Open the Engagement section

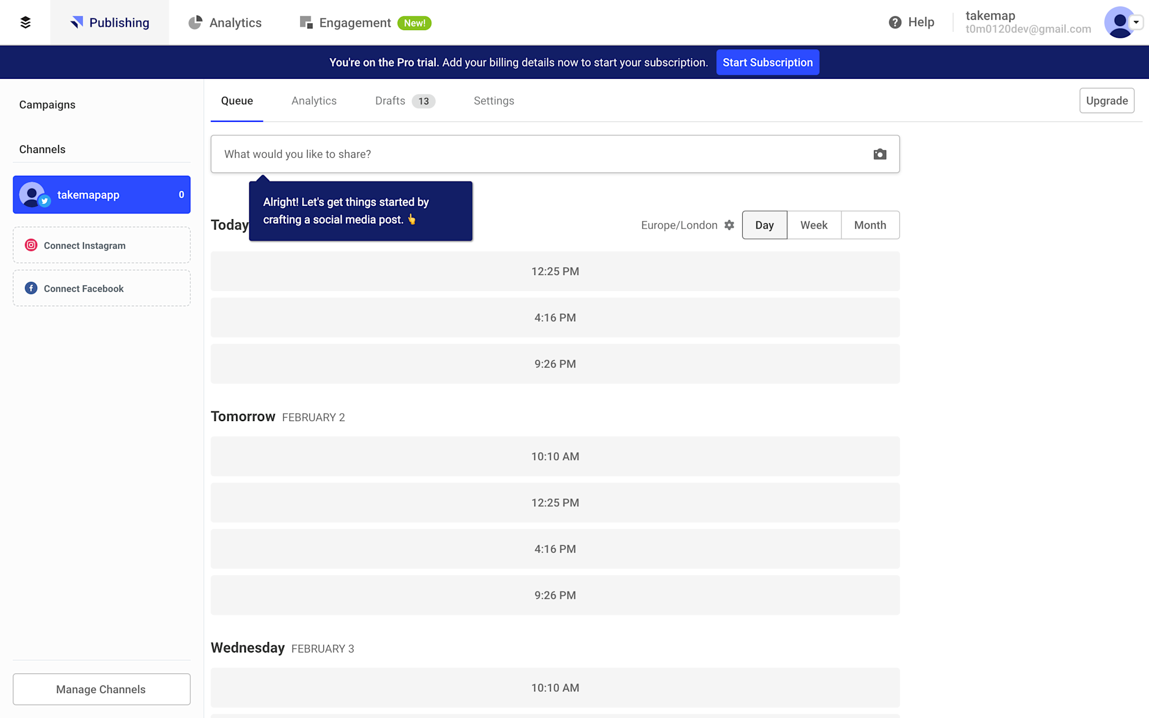pos(346,23)
